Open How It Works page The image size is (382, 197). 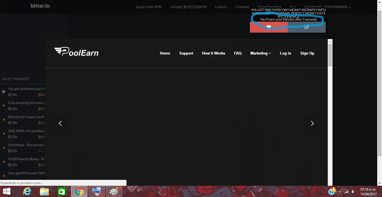[213, 53]
